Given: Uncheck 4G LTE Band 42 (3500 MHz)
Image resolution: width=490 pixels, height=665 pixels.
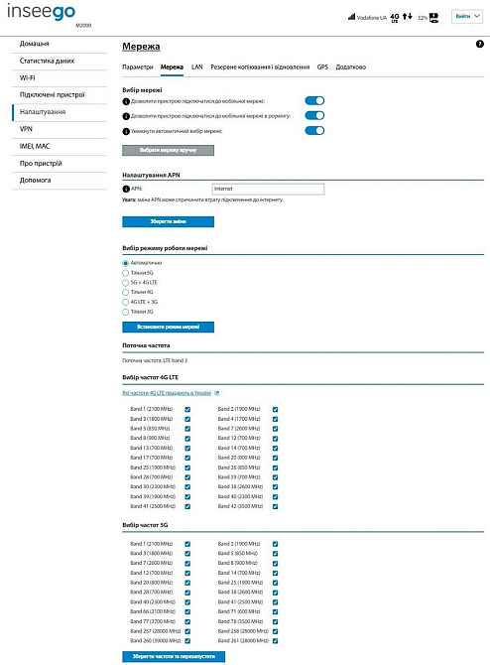Looking at the screenshot, I should [275, 507].
